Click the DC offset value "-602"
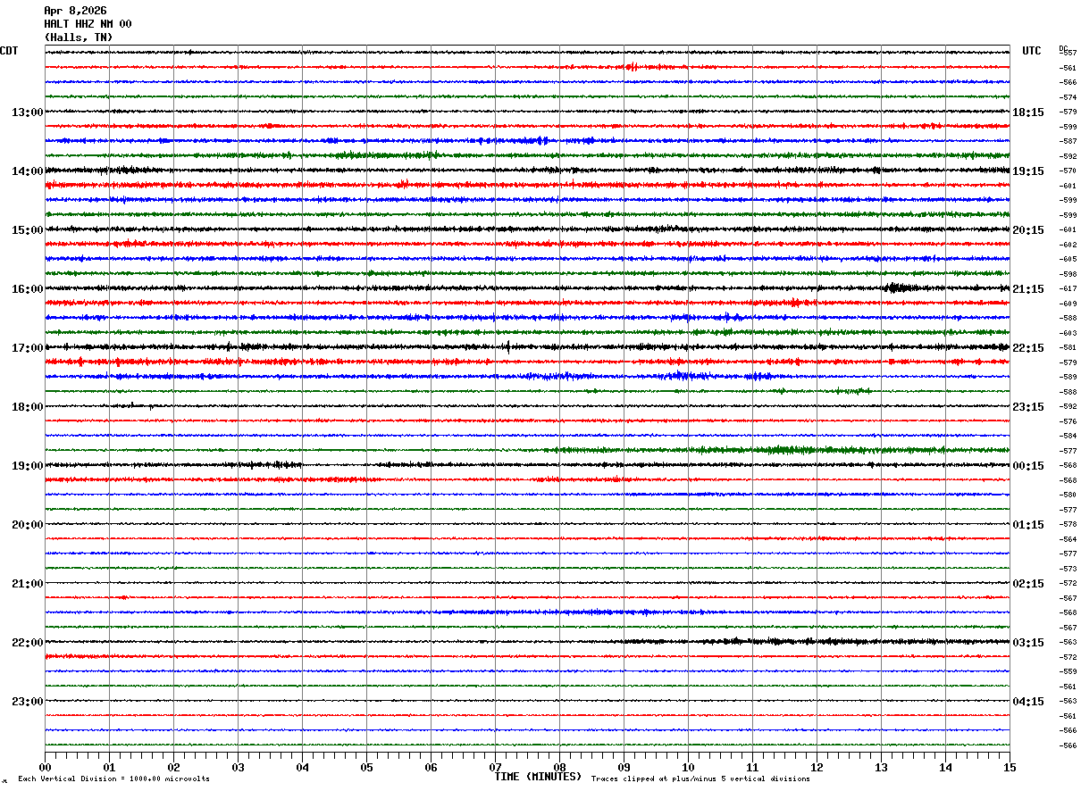This screenshot has height=791, width=1081. tap(1068, 245)
